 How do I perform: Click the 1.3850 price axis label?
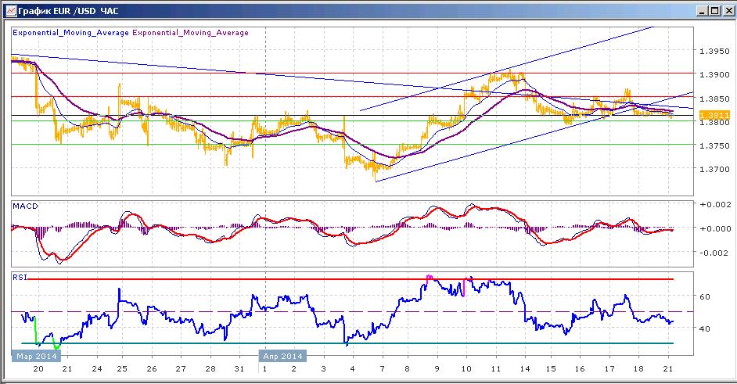coord(714,99)
